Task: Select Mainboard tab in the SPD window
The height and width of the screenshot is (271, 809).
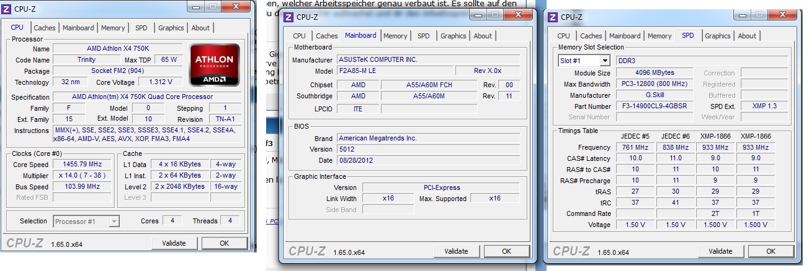Action: 625,36
